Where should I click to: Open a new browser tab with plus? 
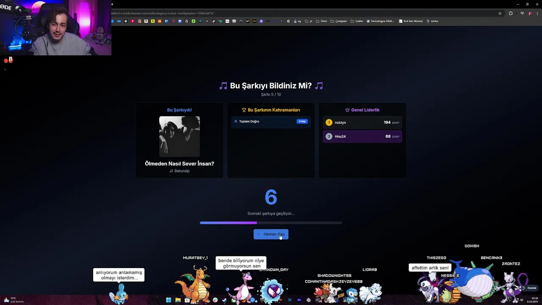[112, 4]
